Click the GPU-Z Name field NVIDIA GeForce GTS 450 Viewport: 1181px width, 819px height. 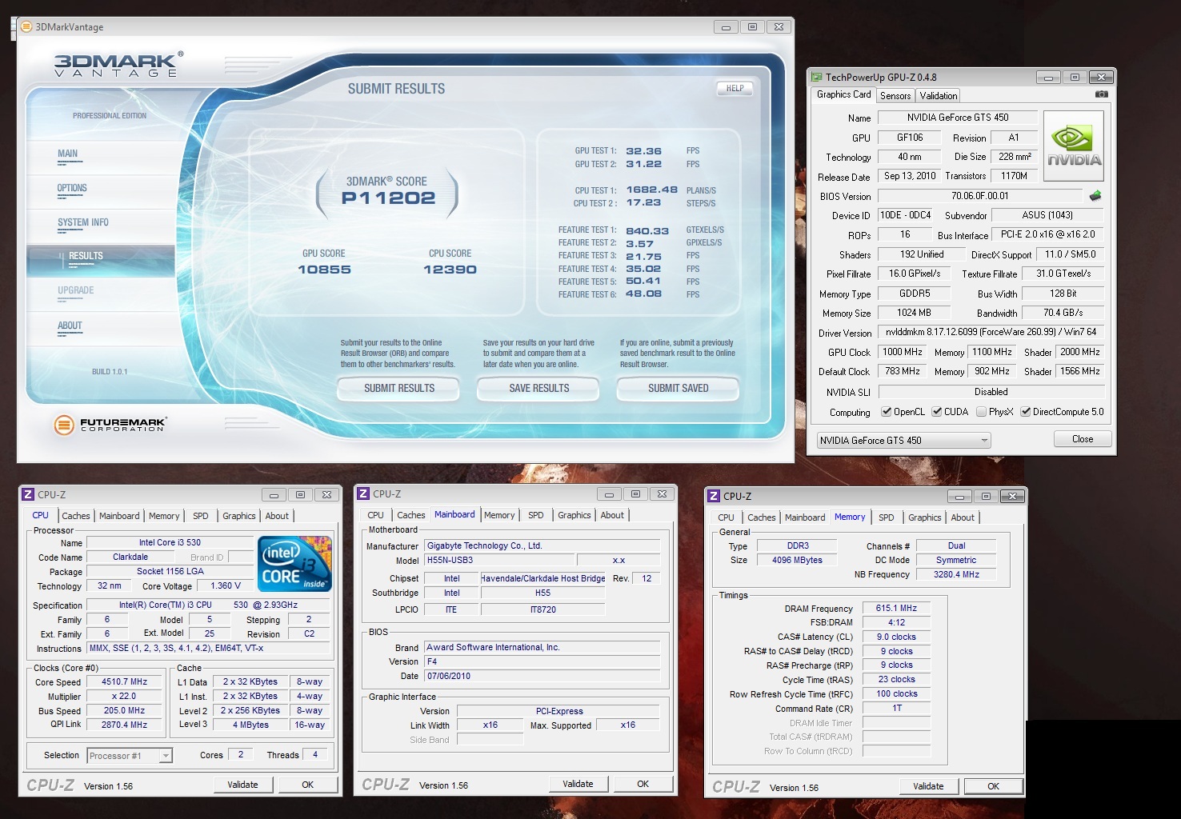(x=958, y=118)
